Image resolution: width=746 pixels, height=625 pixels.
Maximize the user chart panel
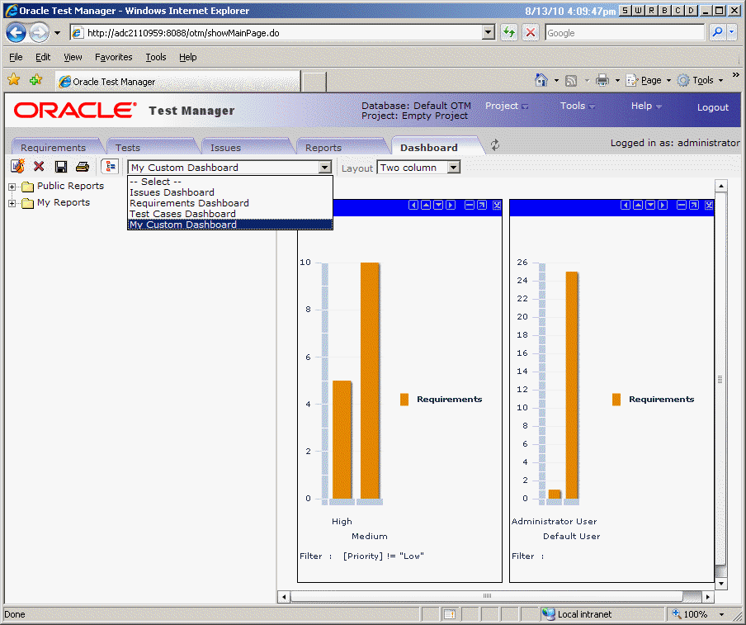click(x=694, y=205)
